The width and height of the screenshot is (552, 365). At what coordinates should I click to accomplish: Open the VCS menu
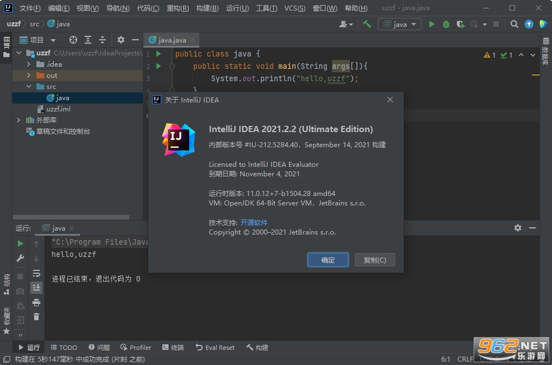(294, 8)
